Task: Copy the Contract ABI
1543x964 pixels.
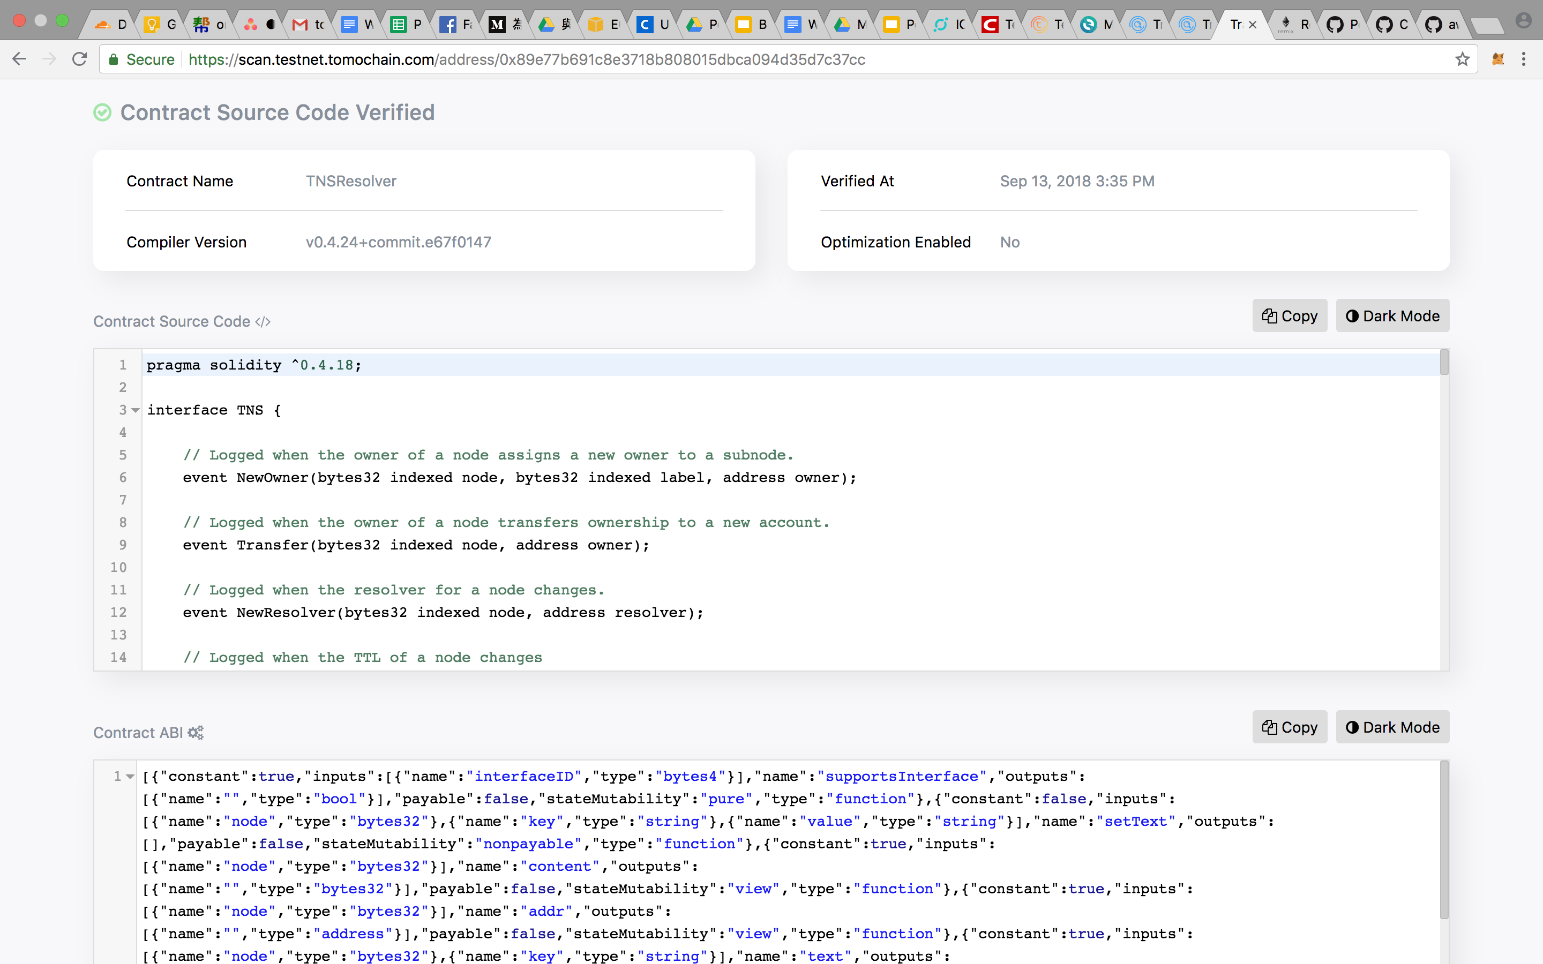Action: pyautogui.click(x=1289, y=727)
